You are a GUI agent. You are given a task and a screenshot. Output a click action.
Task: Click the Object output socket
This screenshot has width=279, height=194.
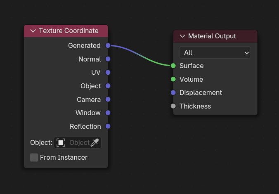pos(108,86)
